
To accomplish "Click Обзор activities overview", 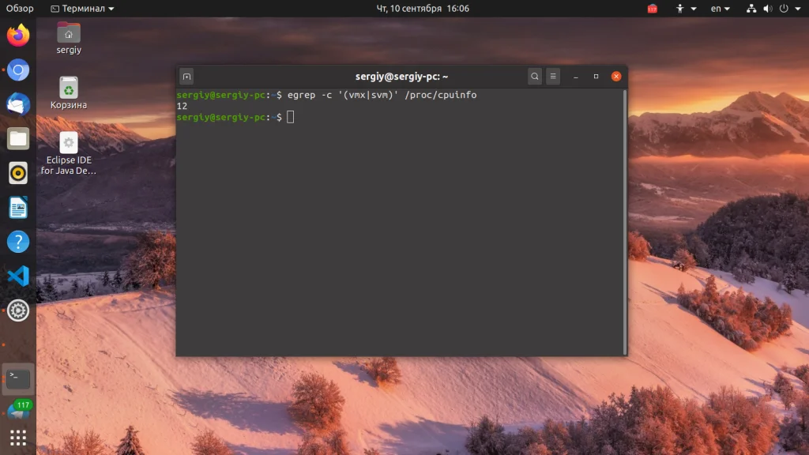I will [20, 8].
